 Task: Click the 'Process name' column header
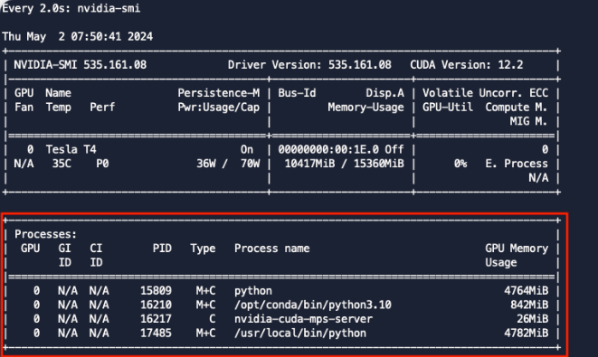[272, 248]
